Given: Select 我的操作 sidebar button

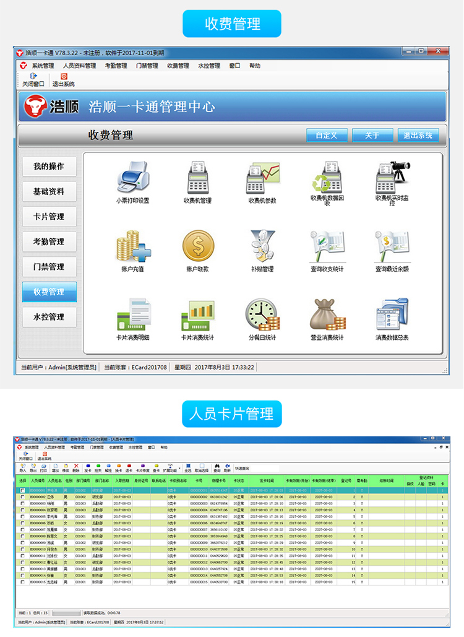Looking at the screenshot, I should (49, 166).
